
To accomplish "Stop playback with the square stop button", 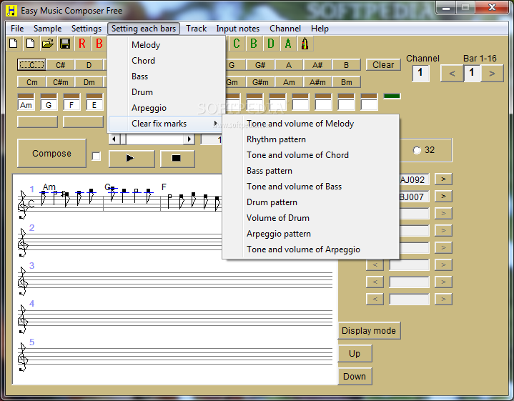I will tap(177, 159).
